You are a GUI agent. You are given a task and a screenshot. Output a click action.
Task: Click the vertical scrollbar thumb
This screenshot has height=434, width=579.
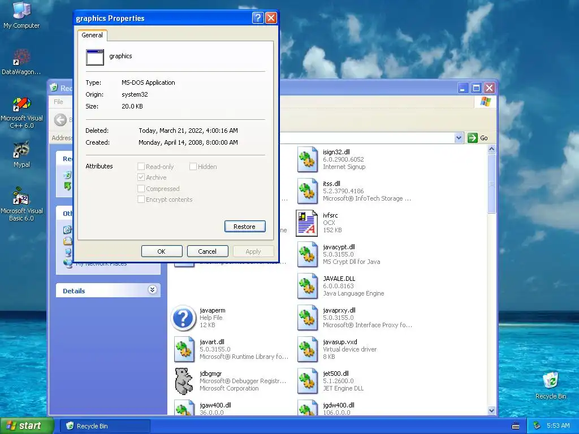[x=491, y=184]
